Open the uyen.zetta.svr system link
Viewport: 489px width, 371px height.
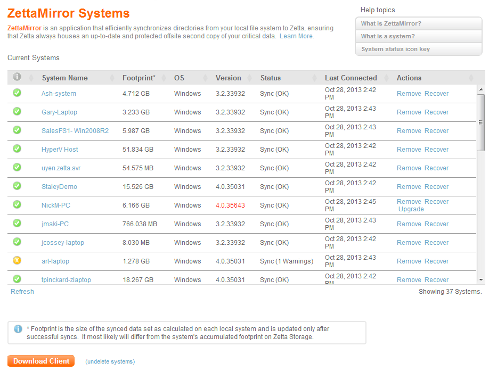[61, 168]
